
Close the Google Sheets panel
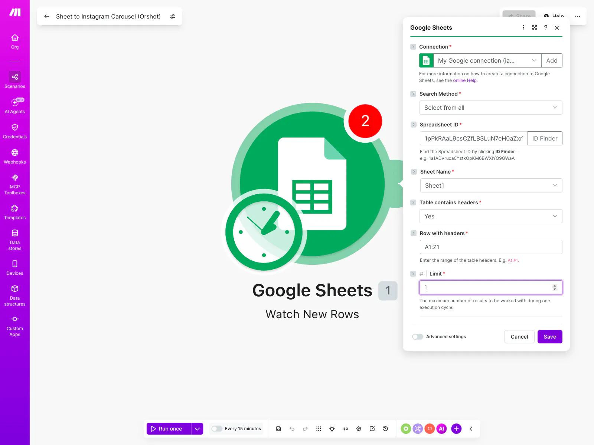tap(557, 28)
